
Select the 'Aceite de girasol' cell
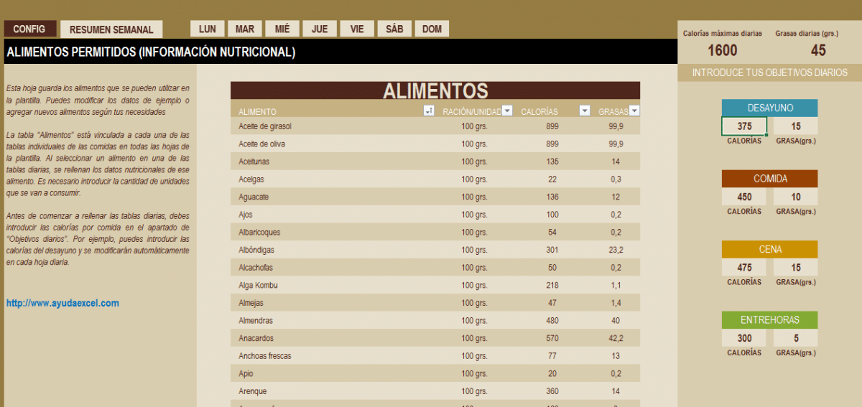click(265, 126)
